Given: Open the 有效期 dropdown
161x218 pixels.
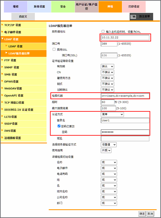Looking at the screenshot, I should click(107, 66).
